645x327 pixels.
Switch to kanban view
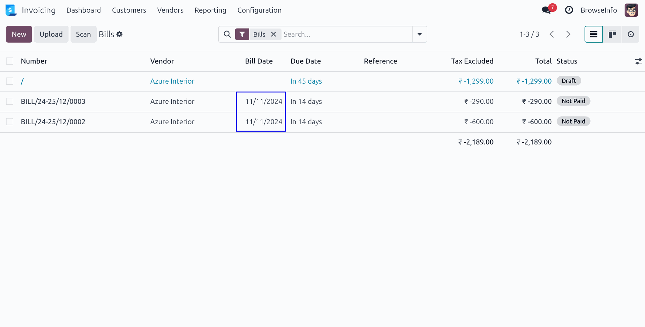pos(612,34)
